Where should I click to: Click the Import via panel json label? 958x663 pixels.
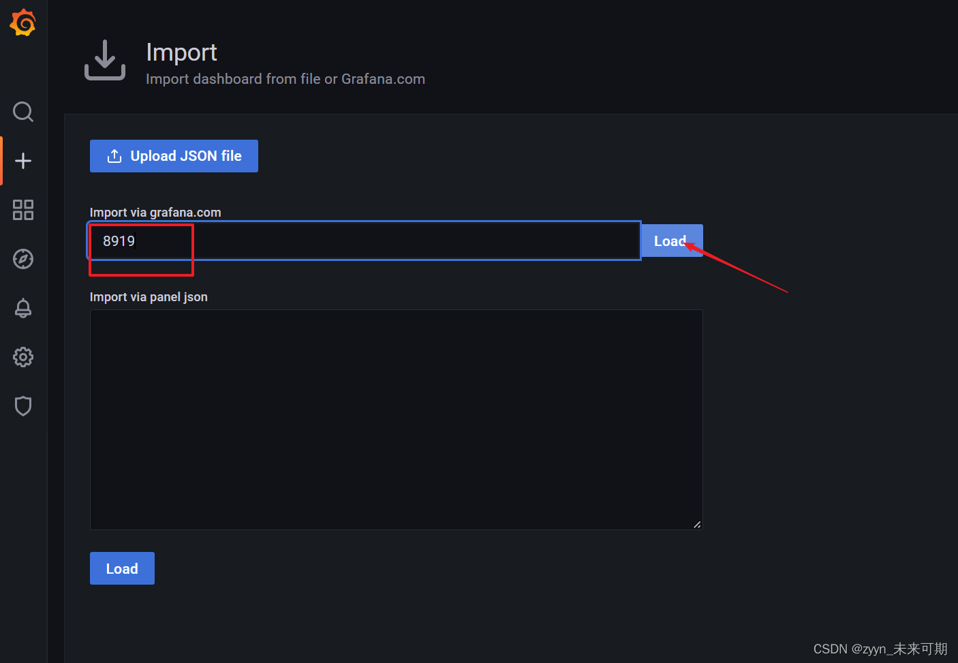[149, 297]
